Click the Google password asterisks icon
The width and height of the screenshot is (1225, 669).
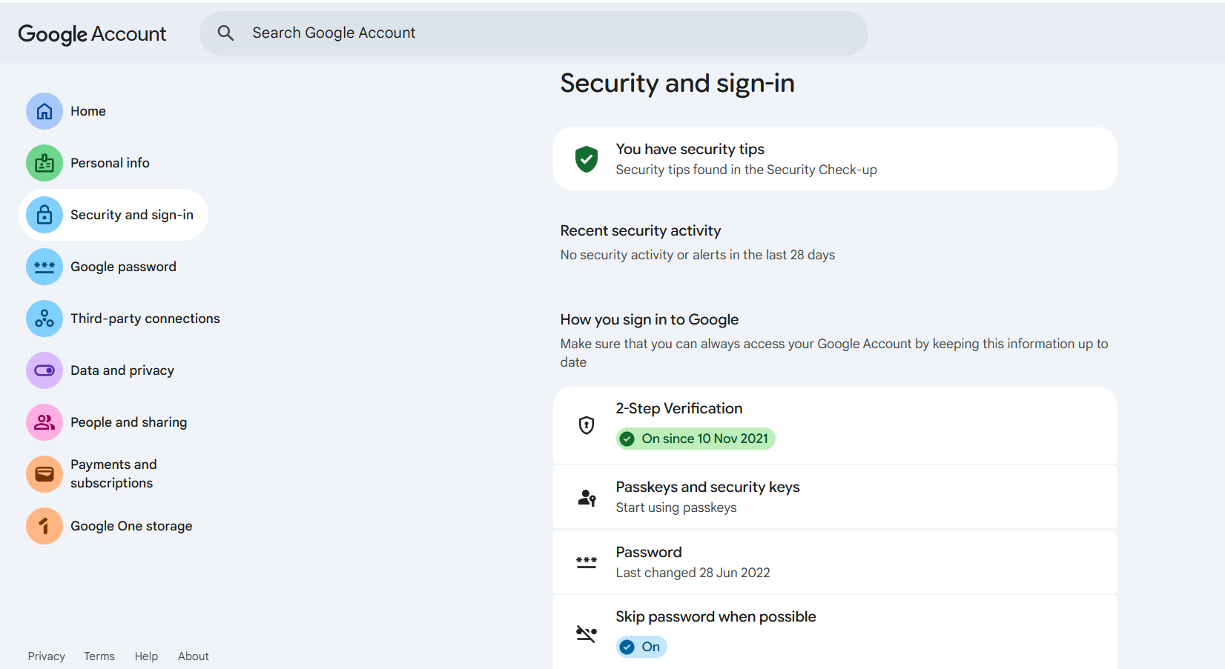(x=44, y=267)
